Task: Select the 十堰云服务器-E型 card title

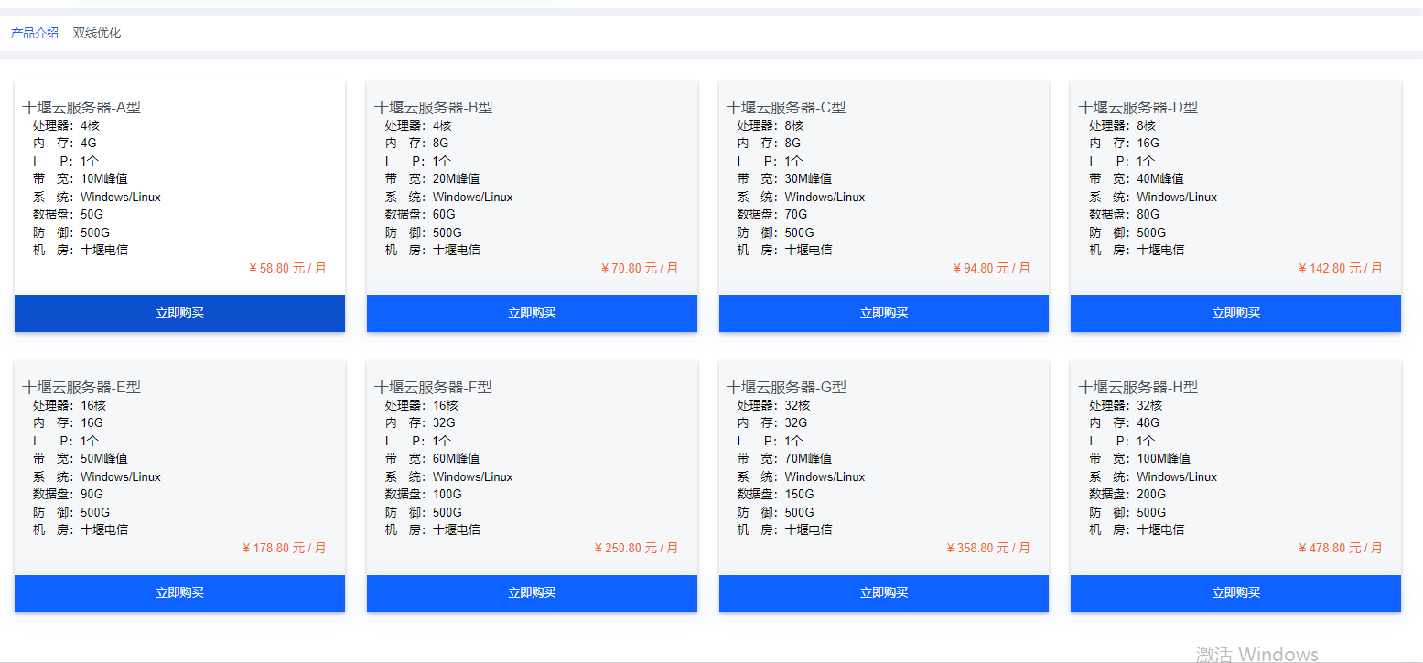Action: point(81,387)
